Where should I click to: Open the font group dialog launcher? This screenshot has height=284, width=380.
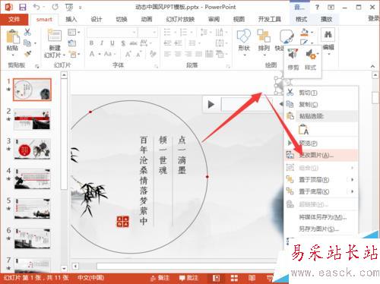(156, 66)
